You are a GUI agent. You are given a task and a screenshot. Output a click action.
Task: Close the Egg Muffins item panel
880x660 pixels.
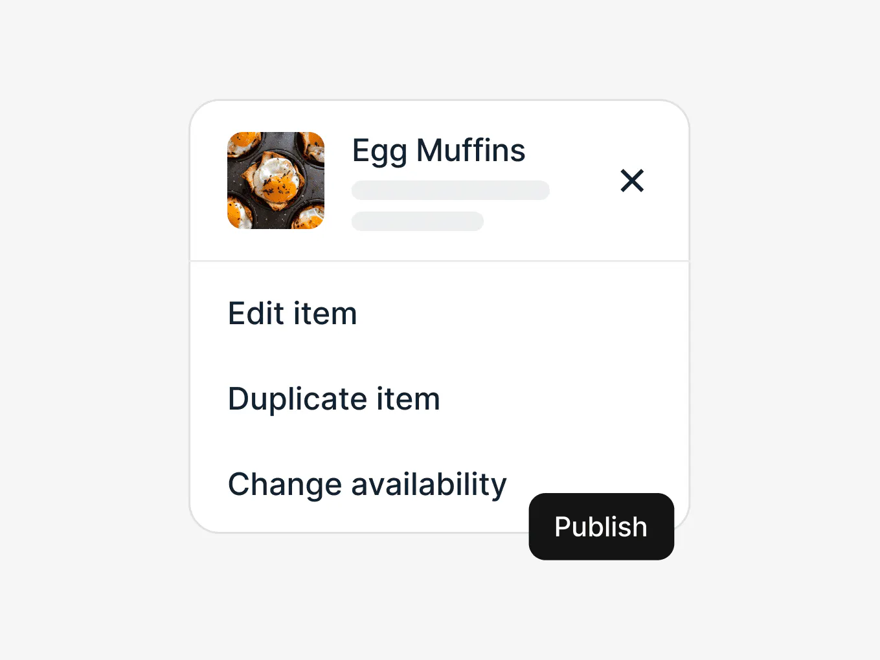(632, 181)
